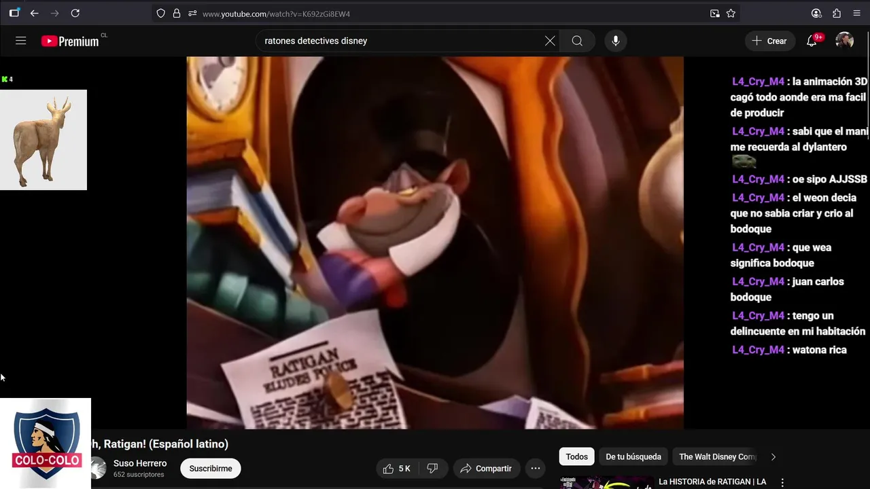Select the Todos filter chip
Image resolution: width=870 pixels, height=489 pixels.
click(577, 456)
